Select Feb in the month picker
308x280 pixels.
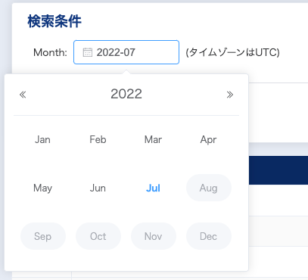pyautogui.click(x=98, y=139)
